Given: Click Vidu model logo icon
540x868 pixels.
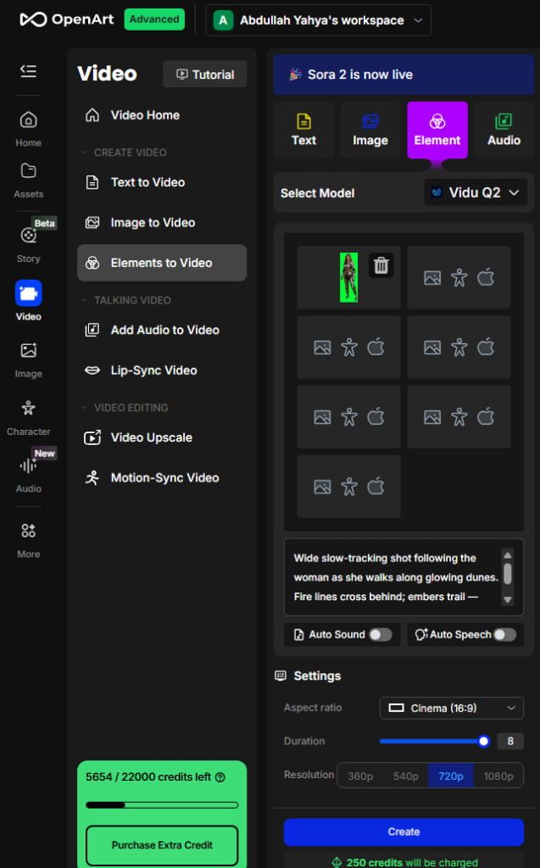Looking at the screenshot, I should point(437,192).
